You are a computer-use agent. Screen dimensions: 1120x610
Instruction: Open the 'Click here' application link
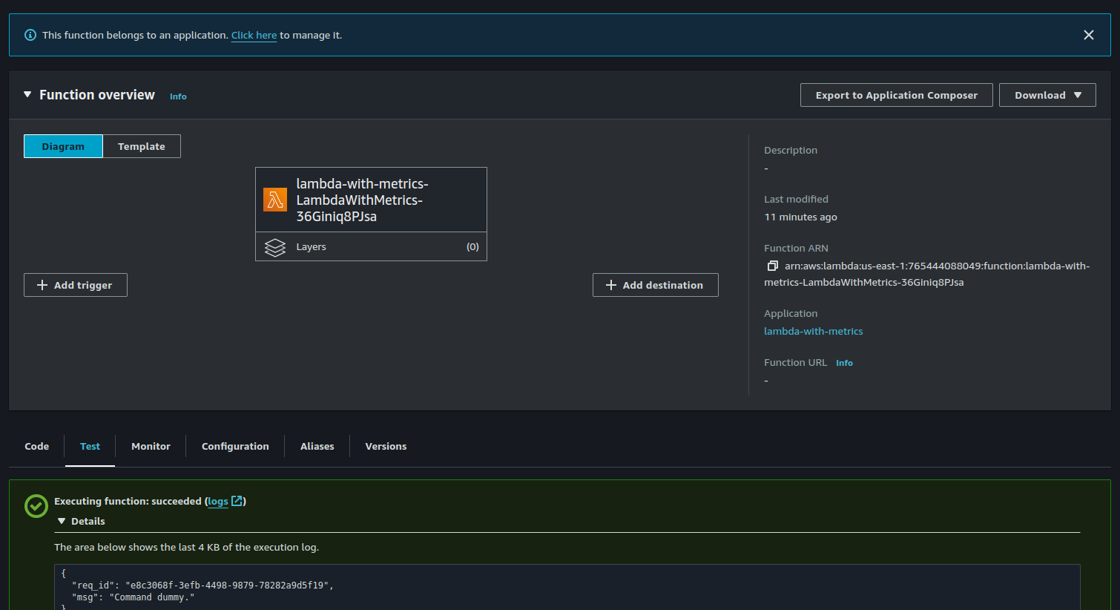coord(254,35)
